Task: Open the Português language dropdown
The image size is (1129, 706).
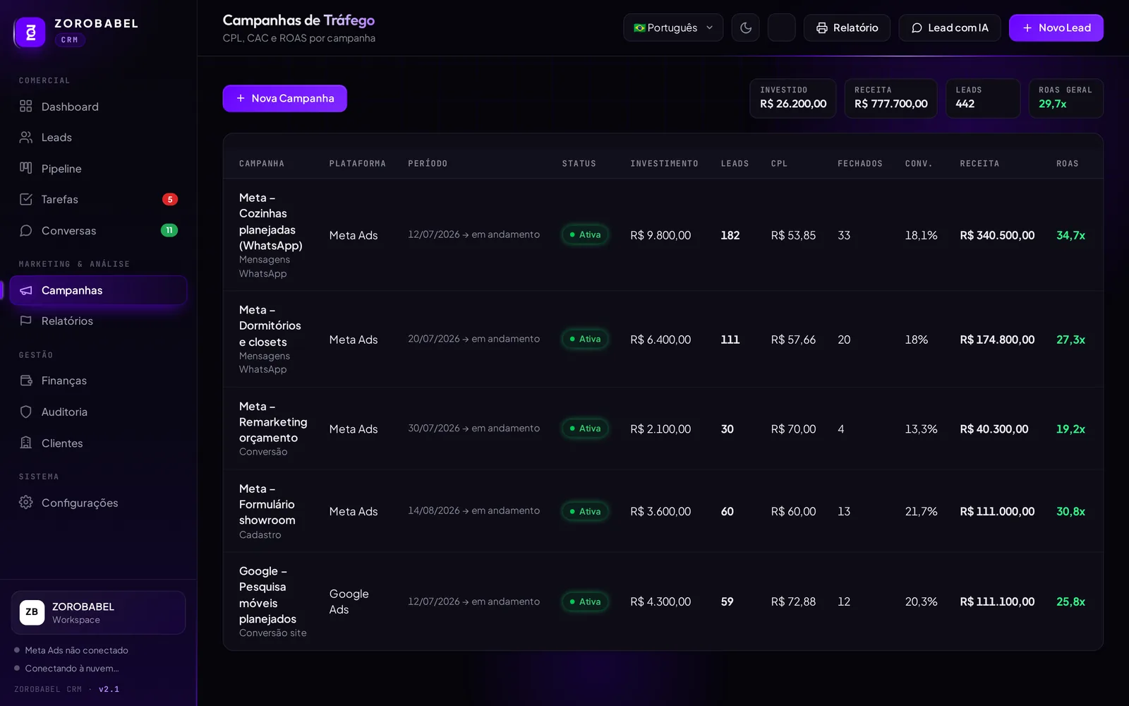Action: (x=673, y=28)
